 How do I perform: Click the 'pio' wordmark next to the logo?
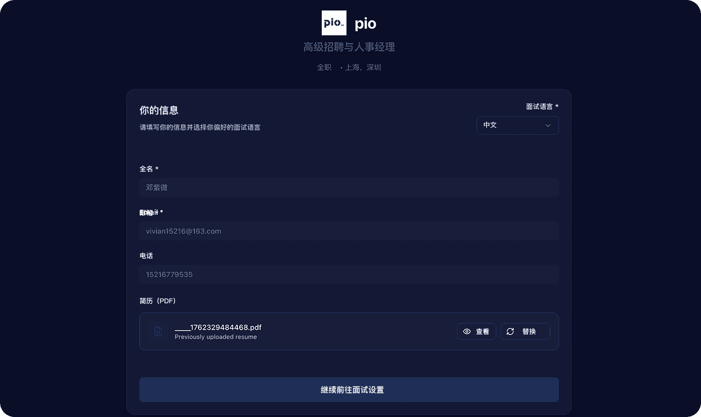[x=366, y=23]
